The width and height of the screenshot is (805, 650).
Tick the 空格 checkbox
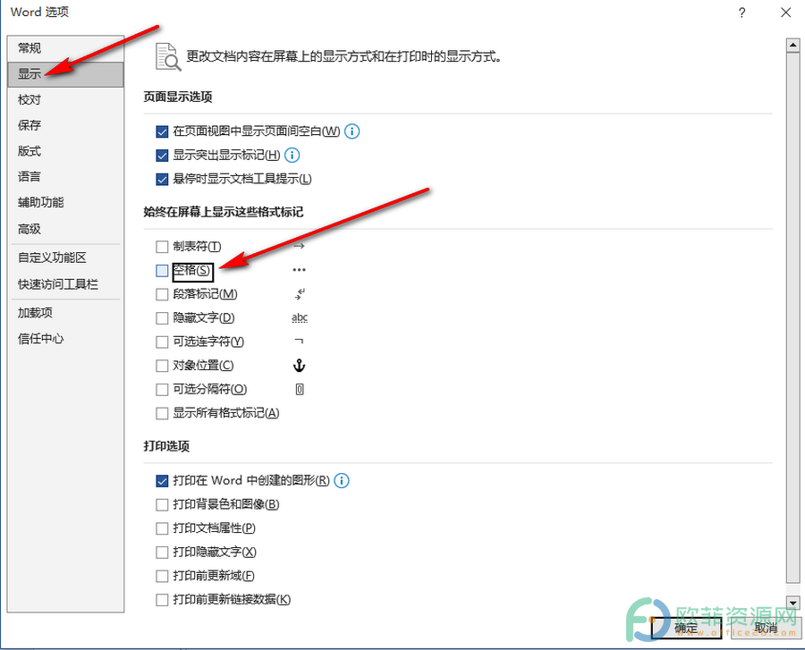pos(162,270)
